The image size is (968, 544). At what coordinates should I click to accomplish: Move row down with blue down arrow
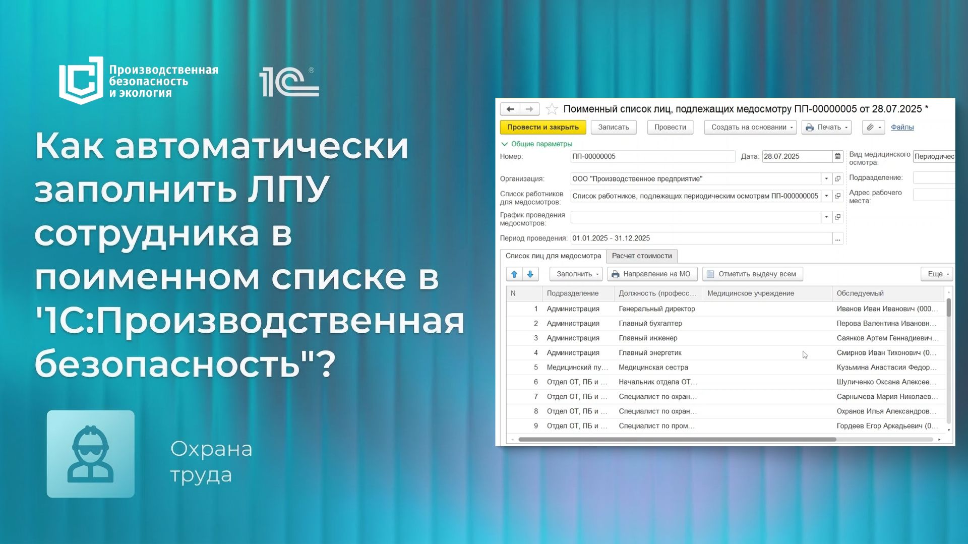tap(530, 274)
